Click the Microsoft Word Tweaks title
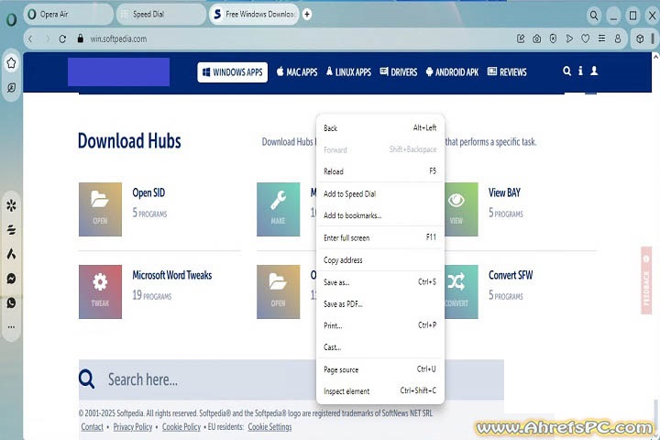 [172, 275]
